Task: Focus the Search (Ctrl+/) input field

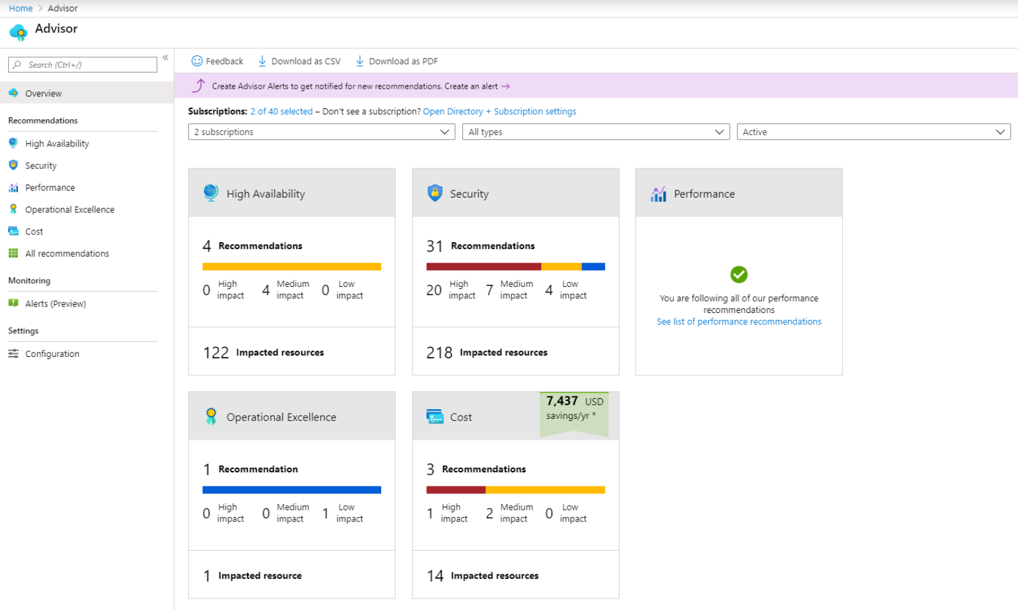Action: click(83, 65)
